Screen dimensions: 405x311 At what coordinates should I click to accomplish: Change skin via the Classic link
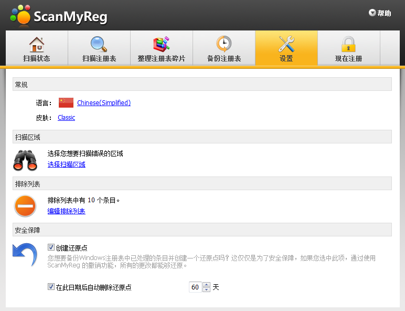67,118
